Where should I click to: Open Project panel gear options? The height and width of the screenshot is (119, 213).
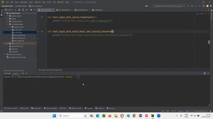click(31, 10)
